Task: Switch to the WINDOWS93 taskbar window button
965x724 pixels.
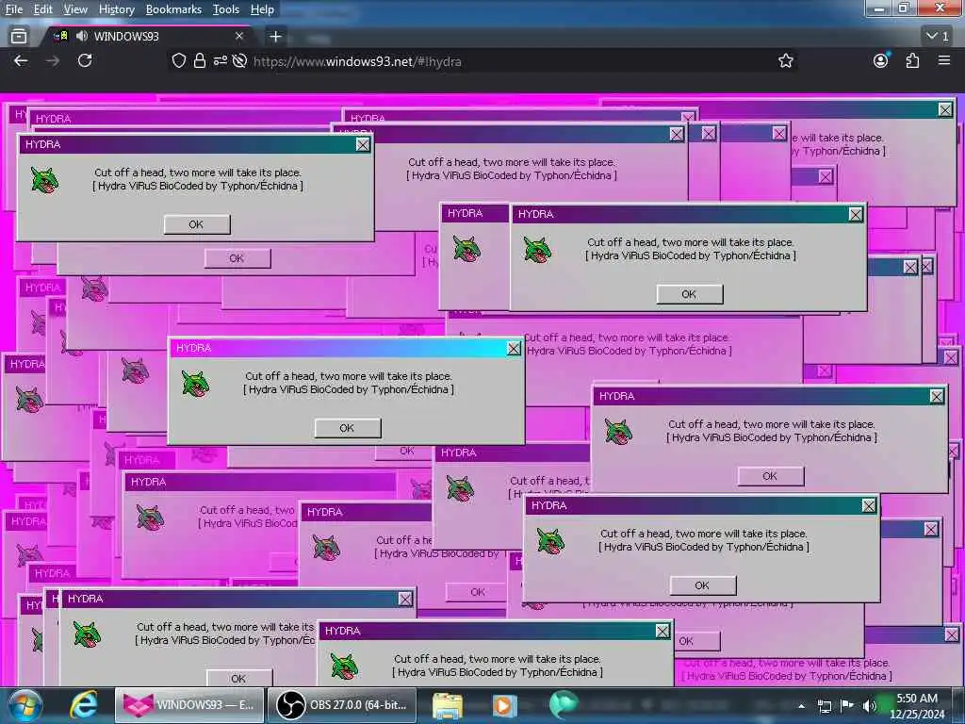Action: tap(189, 705)
